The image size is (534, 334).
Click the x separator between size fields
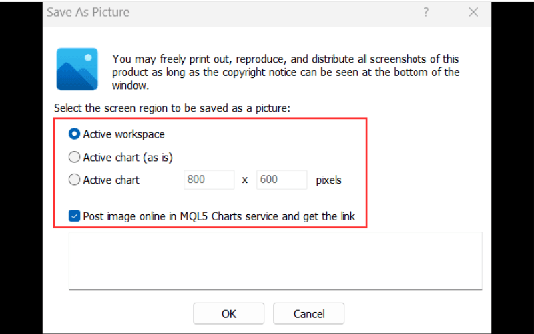[x=244, y=180]
